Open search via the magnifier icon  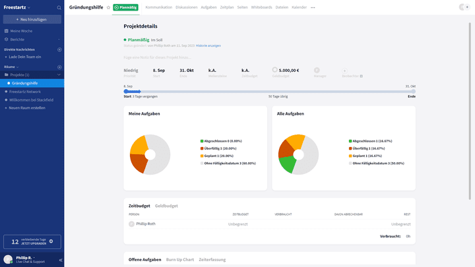[59, 7]
